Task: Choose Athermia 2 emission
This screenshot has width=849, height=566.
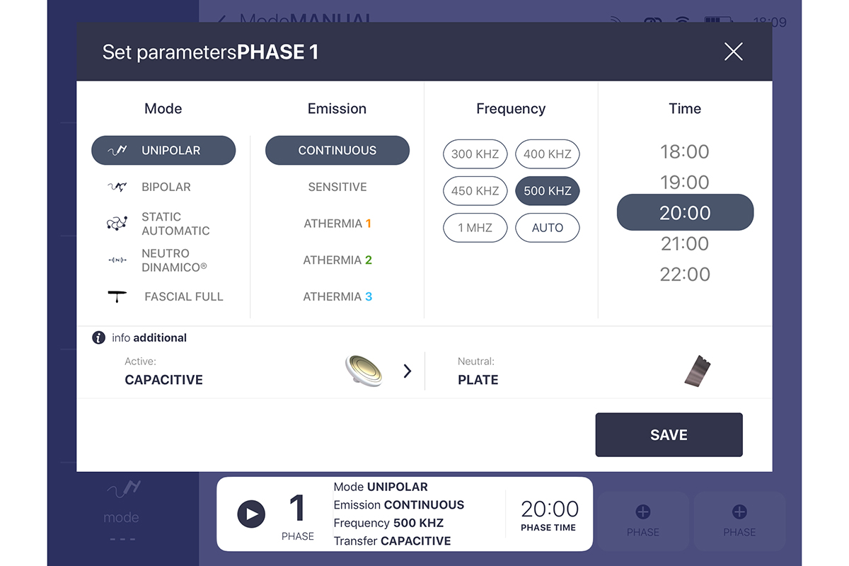Action: [337, 260]
